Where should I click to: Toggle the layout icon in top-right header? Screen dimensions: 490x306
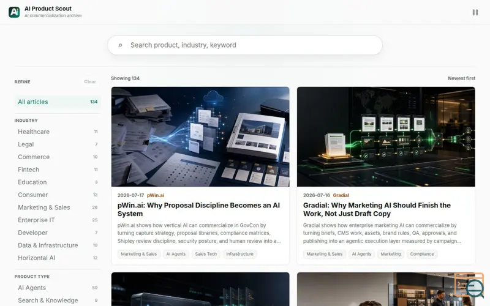point(475,12)
